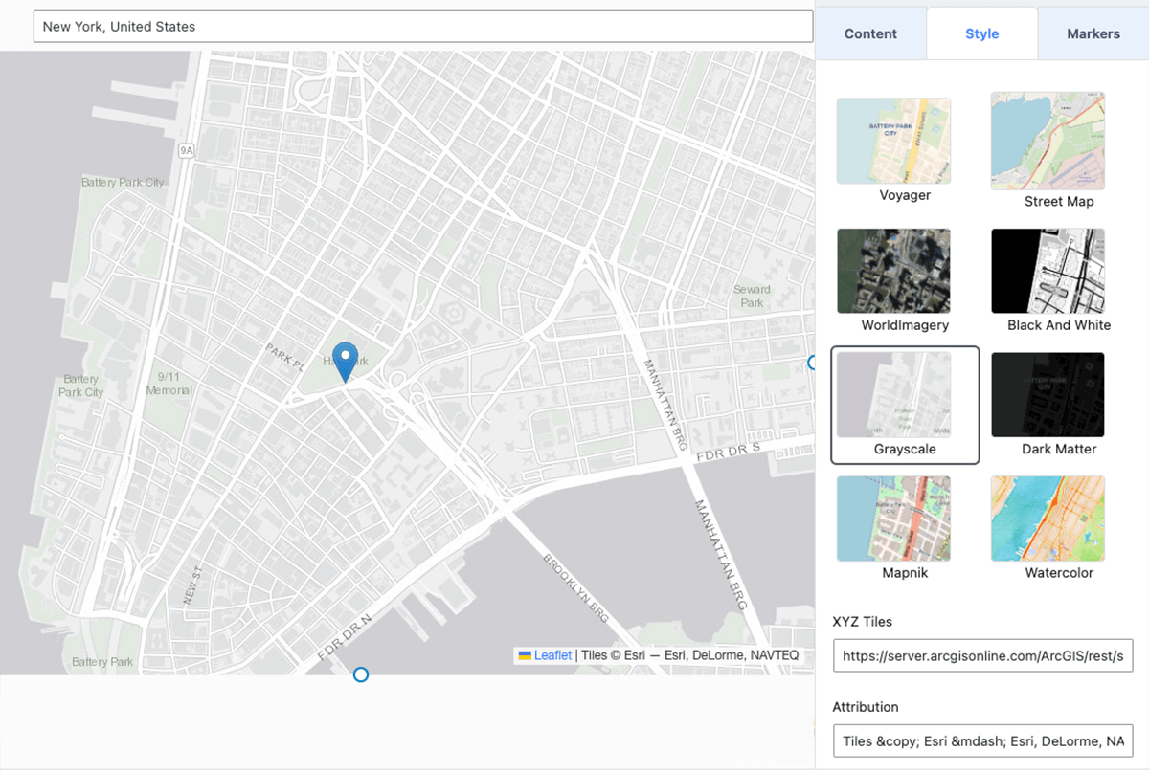The width and height of the screenshot is (1149, 773).
Task: Click the New York address search field
Action: click(422, 26)
